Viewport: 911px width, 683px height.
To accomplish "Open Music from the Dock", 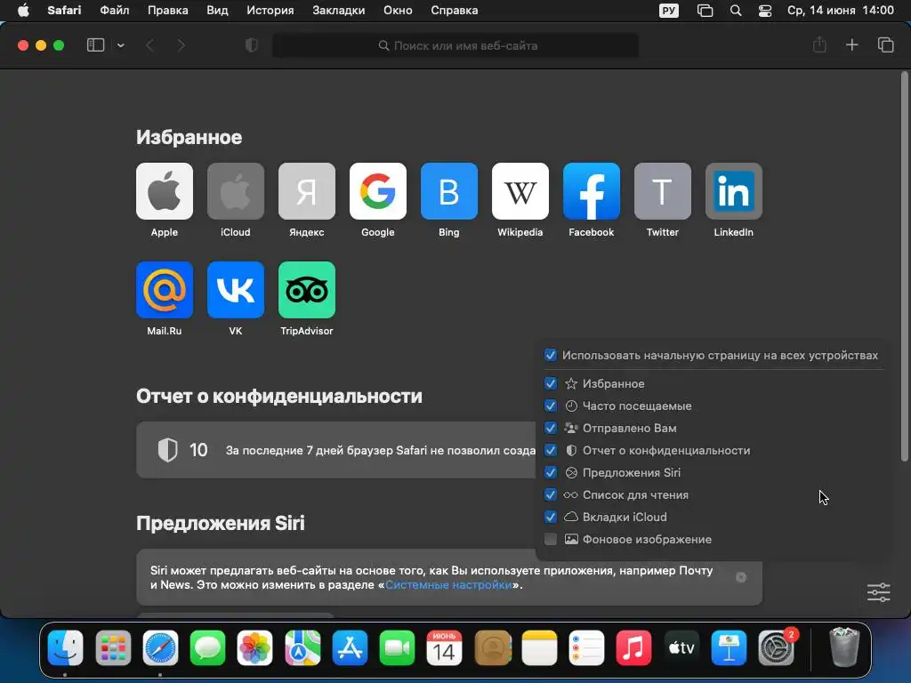I will point(633,647).
